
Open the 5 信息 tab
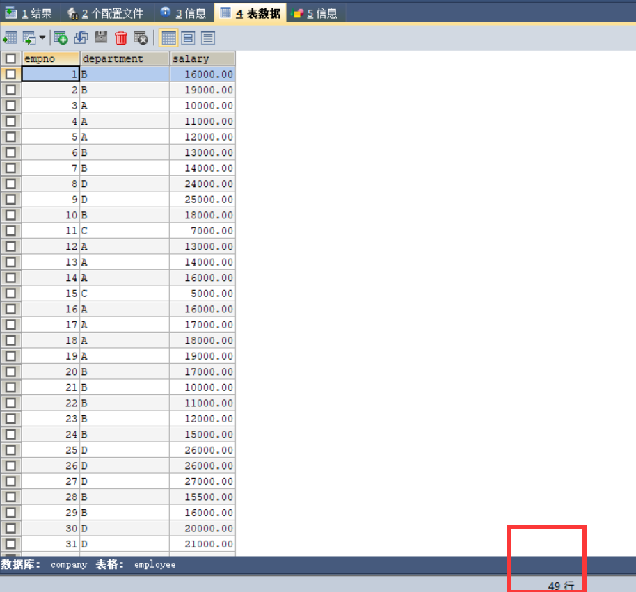tap(315, 13)
